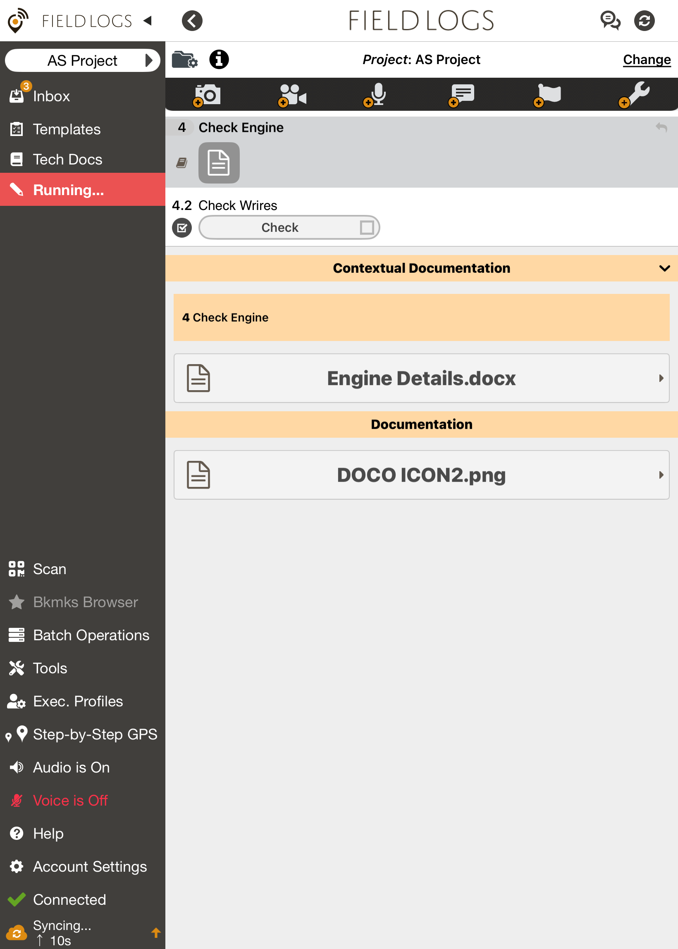Screen dimensions: 678x949
Task: Click the info icon beside the folder icon
Action: (219, 59)
